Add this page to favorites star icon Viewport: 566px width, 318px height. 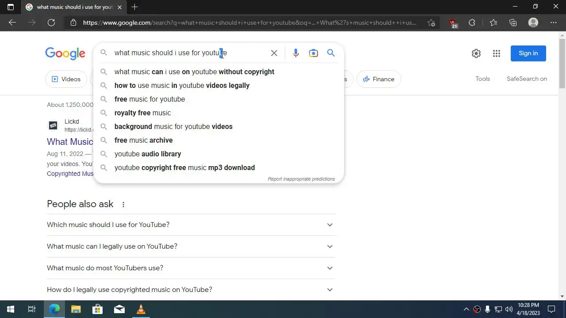click(431, 23)
